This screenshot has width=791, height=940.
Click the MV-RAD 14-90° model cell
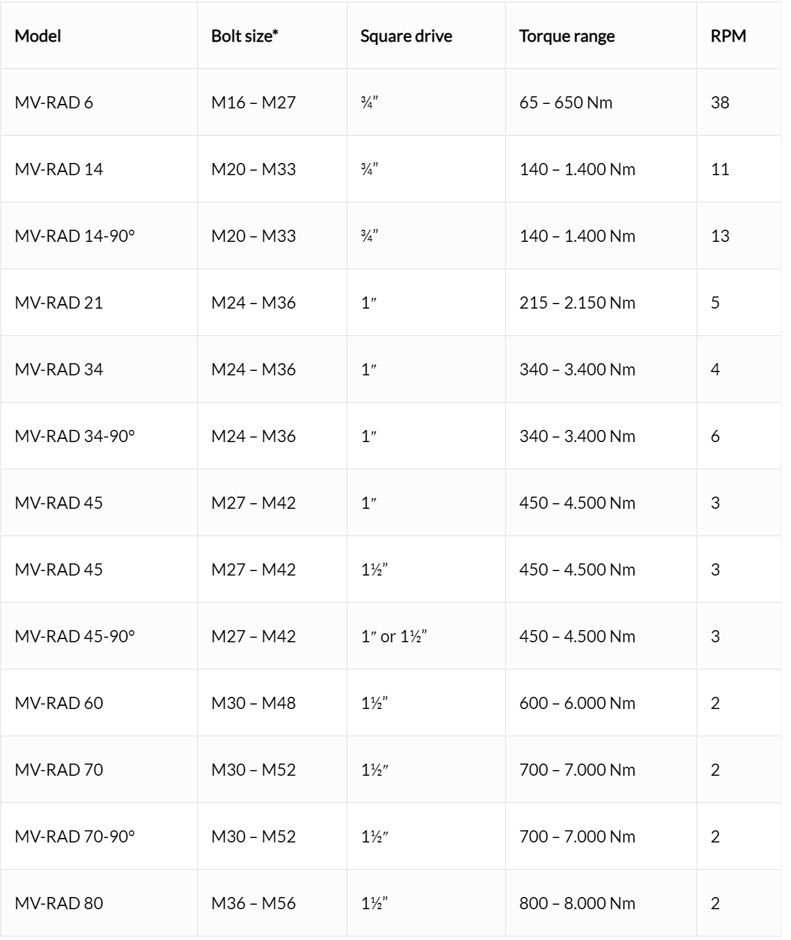point(99,236)
